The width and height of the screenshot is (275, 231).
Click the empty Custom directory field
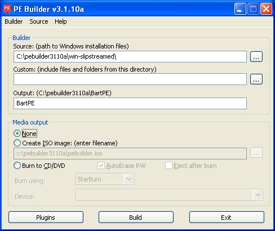(x=130, y=79)
